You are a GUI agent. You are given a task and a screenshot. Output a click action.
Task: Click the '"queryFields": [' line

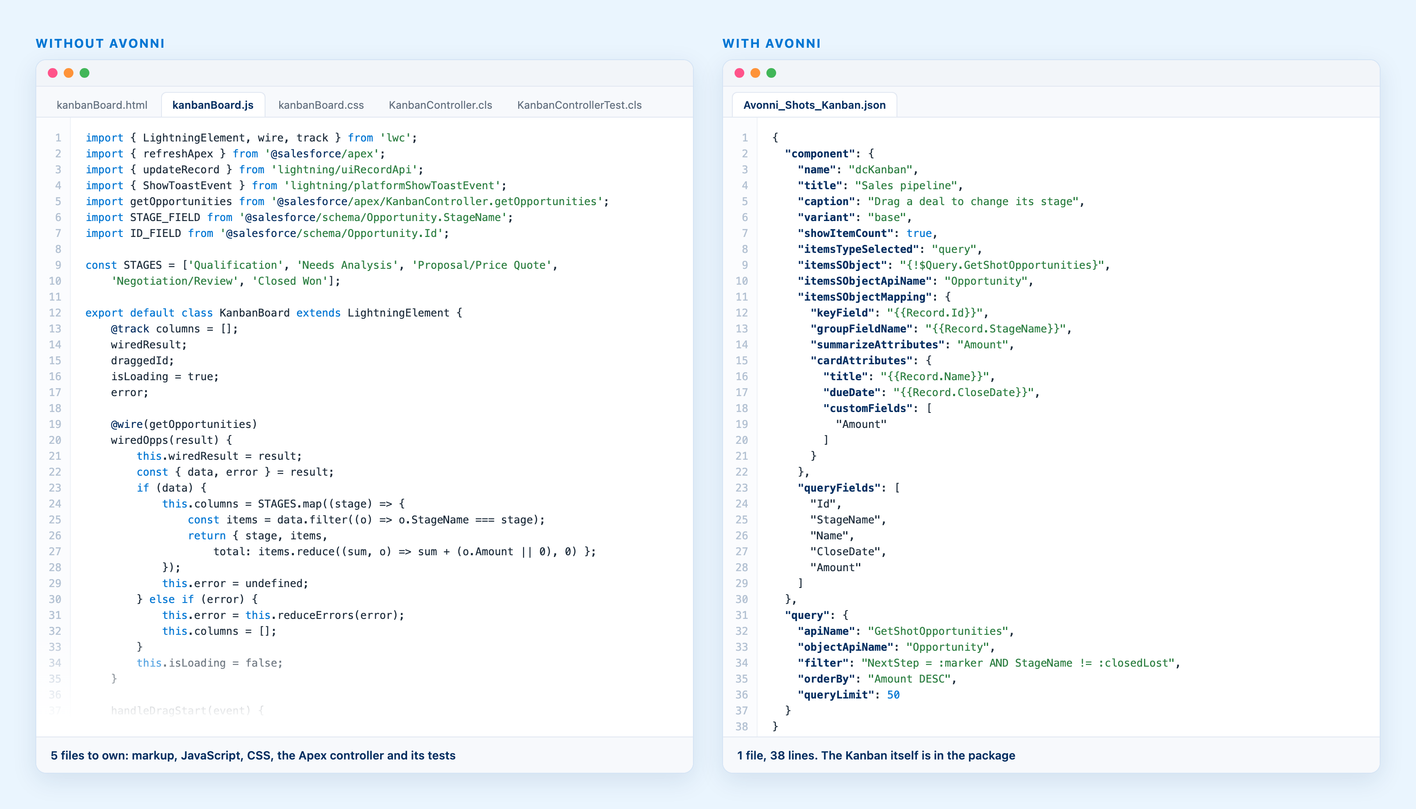click(849, 488)
